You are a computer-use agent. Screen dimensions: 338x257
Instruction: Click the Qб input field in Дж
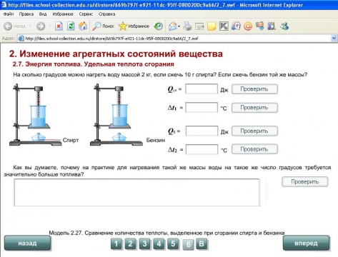point(202,131)
